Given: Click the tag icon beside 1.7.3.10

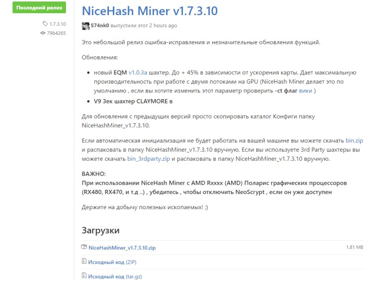Looking at the screenshot, I should coord(45,24).
